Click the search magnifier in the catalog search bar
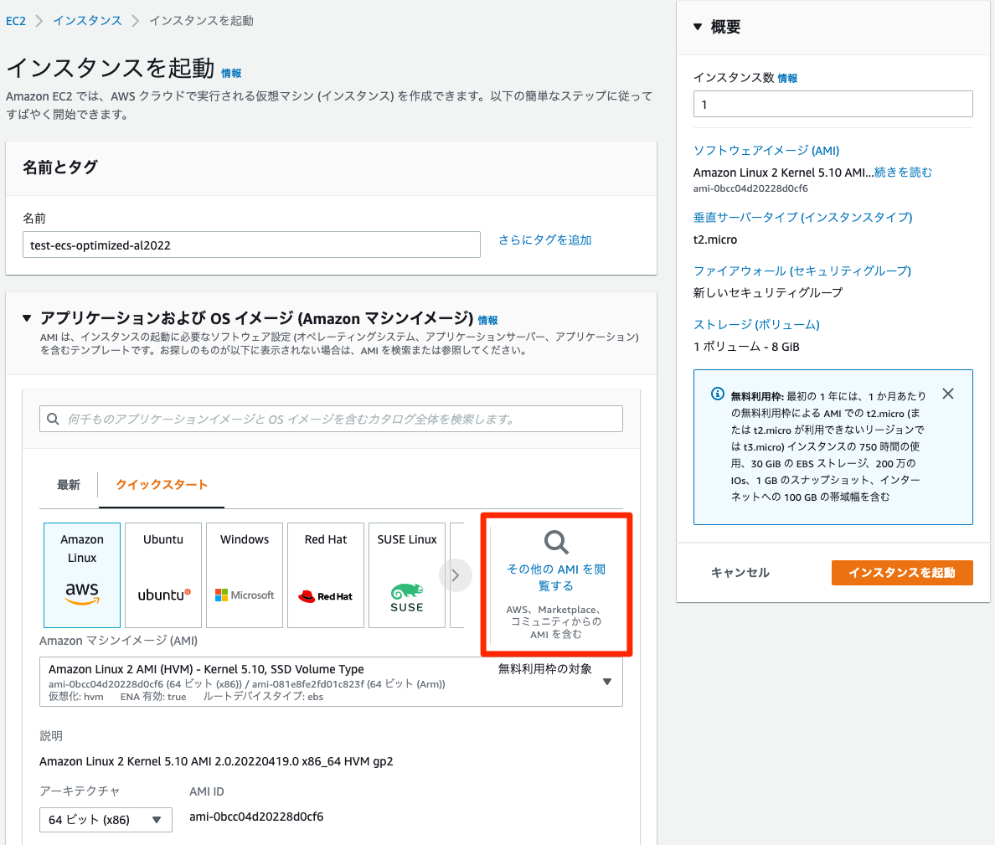This screenshot has height=845, width=995. (x=54, y=418)
